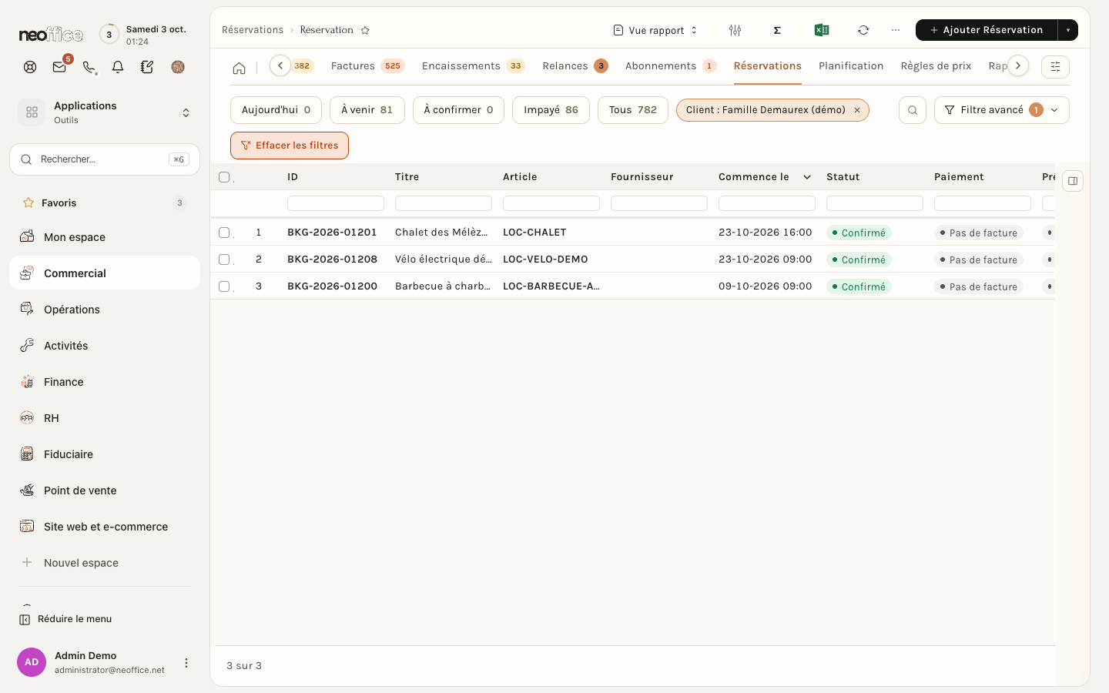The image size is (1109, 693).
Task: Switch to the Encaissements tab
Action: [x=473, y=65]
